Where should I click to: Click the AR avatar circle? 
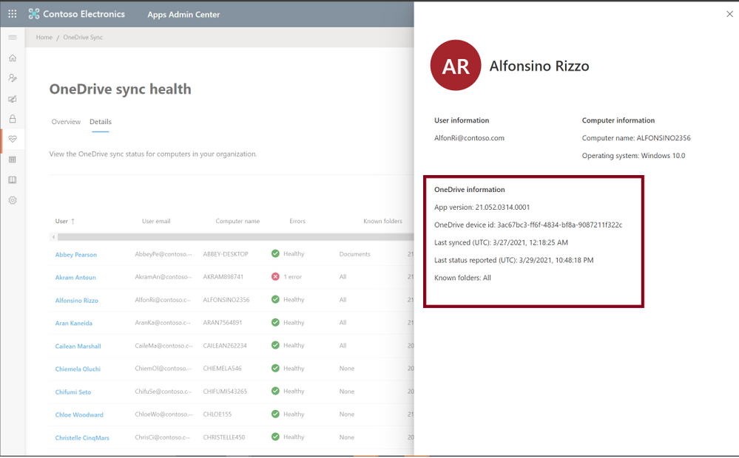click(456, 66)
